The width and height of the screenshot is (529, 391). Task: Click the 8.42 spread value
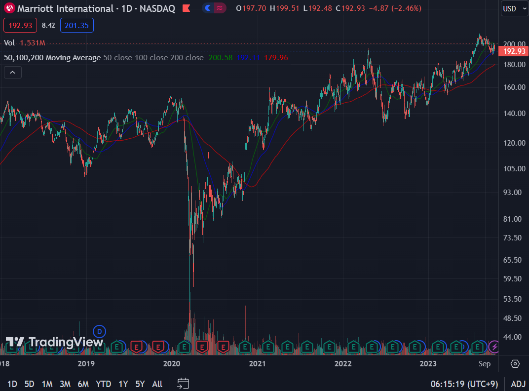[48, 25]
